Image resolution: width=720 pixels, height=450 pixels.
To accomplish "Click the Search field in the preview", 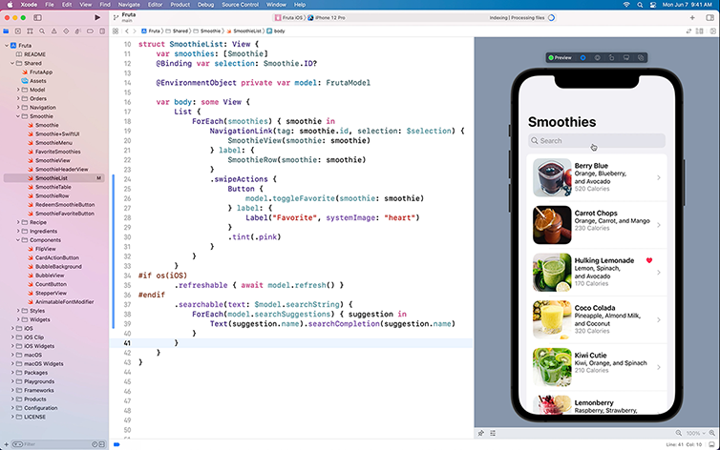I will [x=597, y=141].
